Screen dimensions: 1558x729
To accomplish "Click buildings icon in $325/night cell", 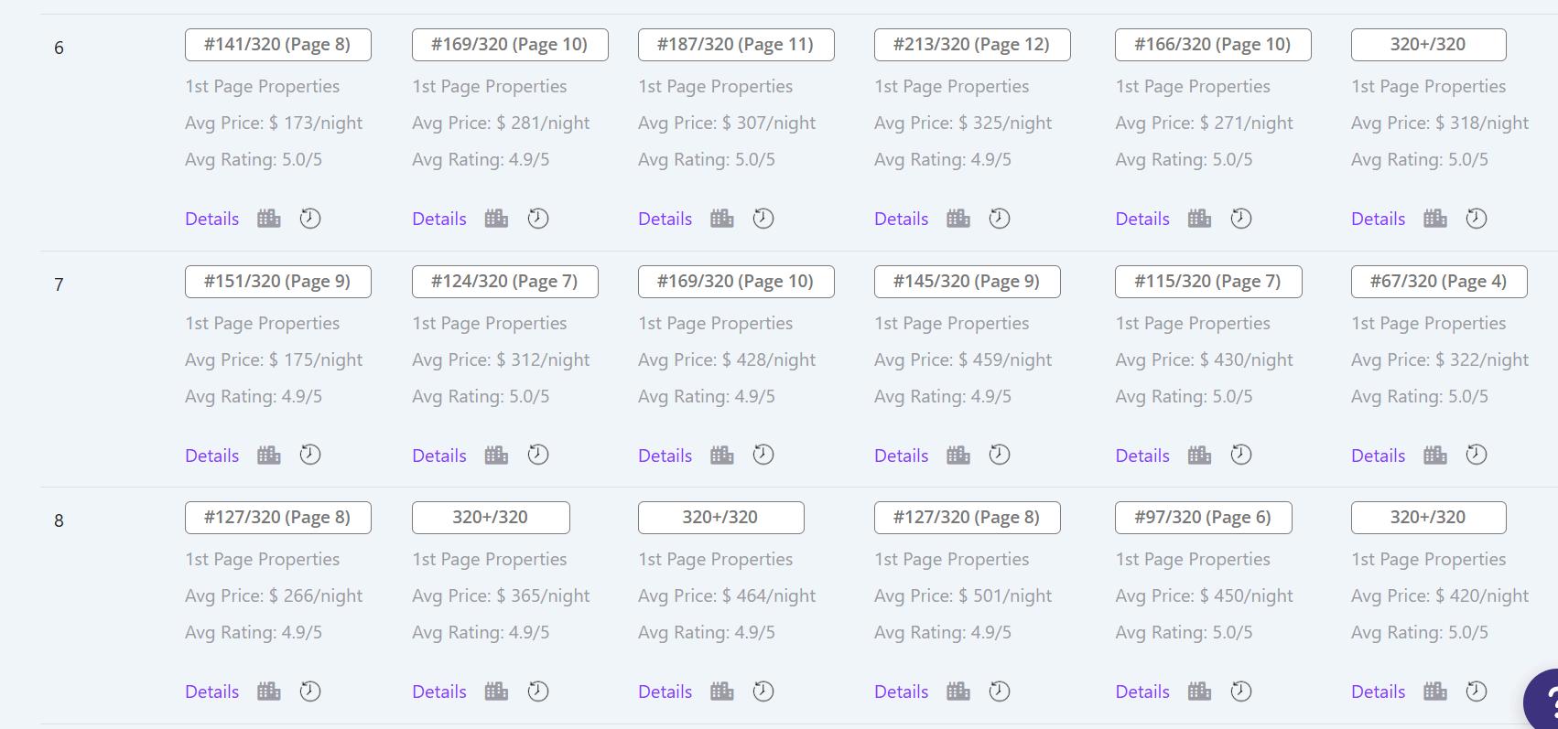I will pyautogui.click(x=958, y=219).
